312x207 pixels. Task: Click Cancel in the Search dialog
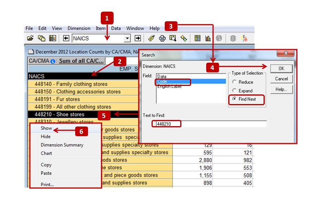pyautogui.click(x=281, y=79)
